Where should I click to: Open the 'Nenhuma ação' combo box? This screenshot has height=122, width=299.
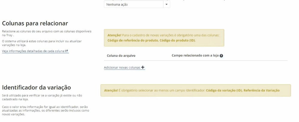[x=137, y=4]
